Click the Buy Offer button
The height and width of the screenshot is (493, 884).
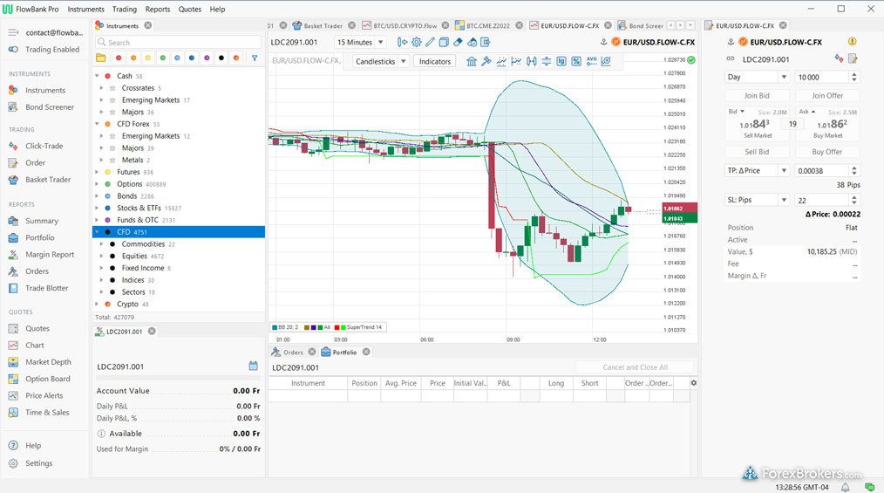click(x=827, y=152)
